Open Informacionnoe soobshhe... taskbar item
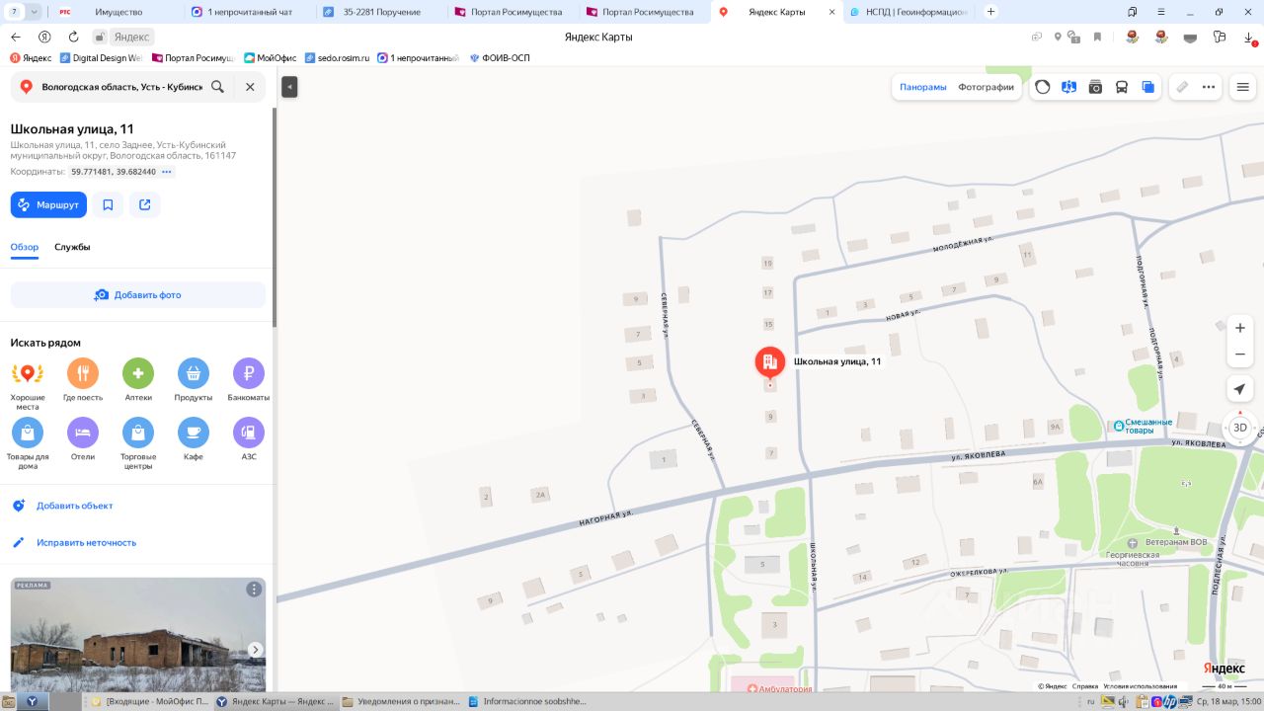The height and width of the screenshot is (711, 1264). click(527, 702)
